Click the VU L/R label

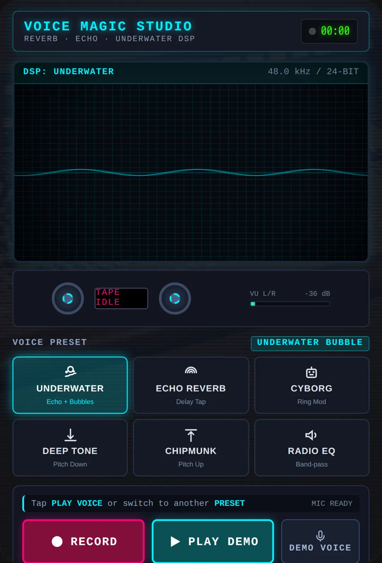263,294
